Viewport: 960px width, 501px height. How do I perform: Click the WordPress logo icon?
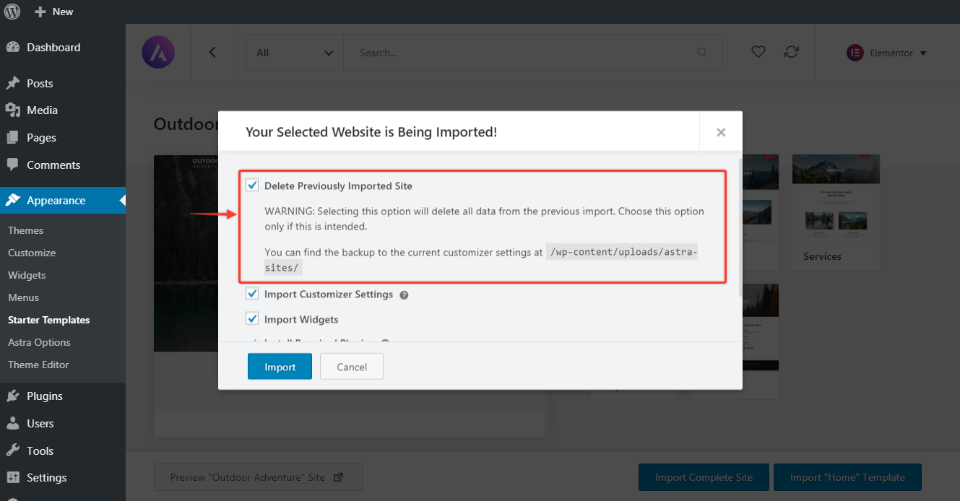pyautogui.click(x=12, y=12)
